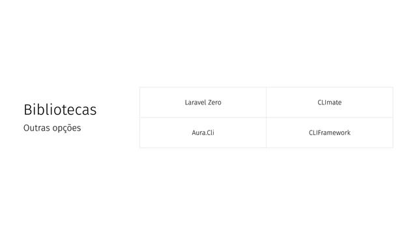Select the Laravel Zero table cell
Viewport: 417px width, 235px height.
[x=203, y=102]
